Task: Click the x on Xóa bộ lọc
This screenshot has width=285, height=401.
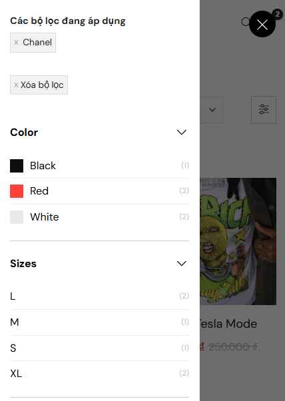Action: pos(16,85)
